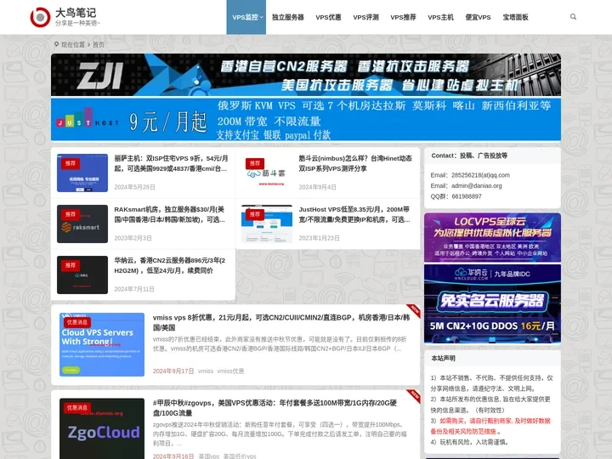Select VPS评测 in navigation
This screenshot has width=612, height=459.
coord(365,17)
